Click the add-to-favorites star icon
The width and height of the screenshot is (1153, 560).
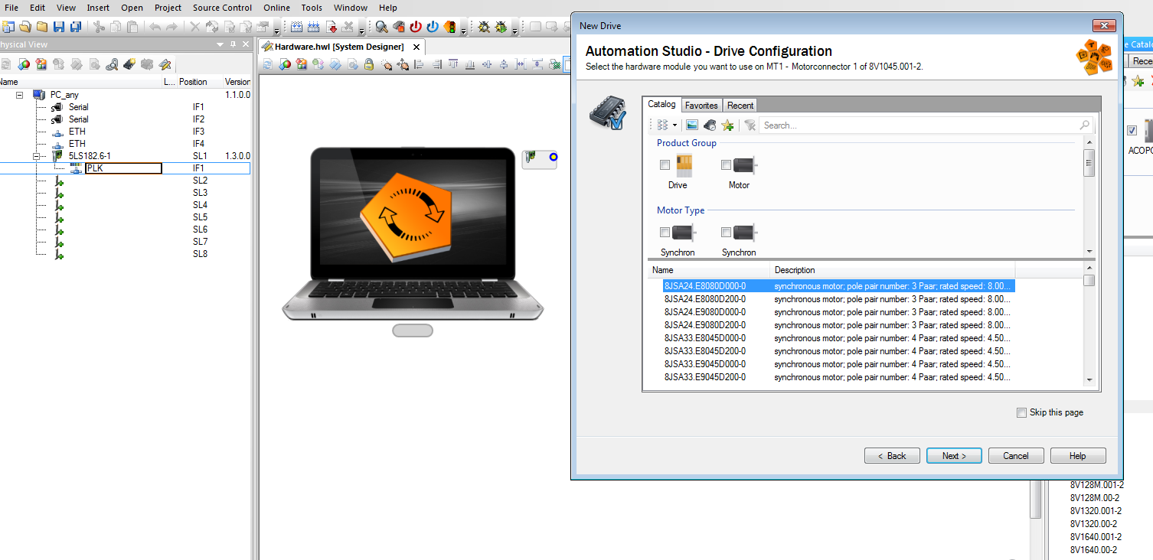(x=727, y=125)
